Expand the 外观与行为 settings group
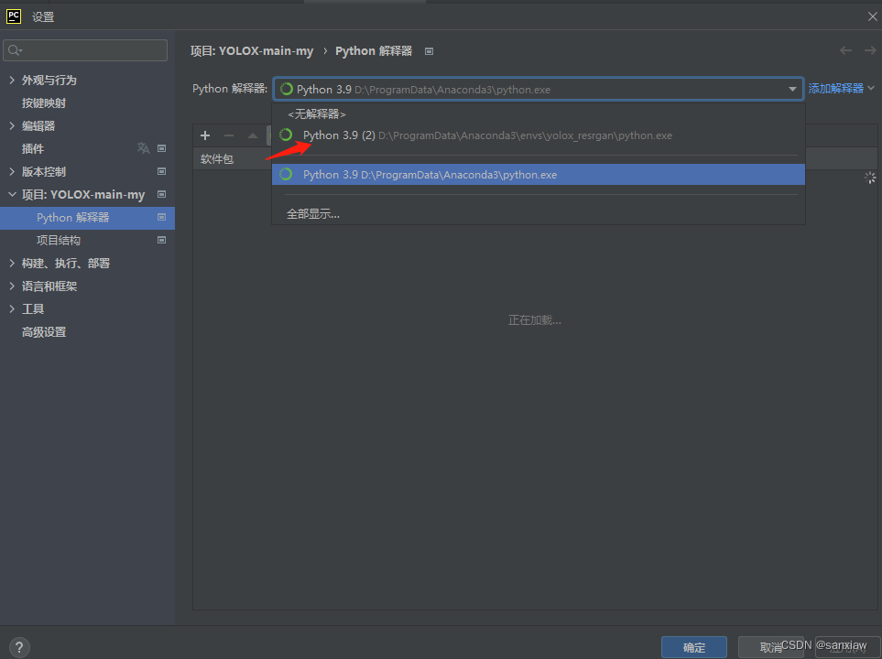Screen dimensions: 882x659 pos(12,80)
